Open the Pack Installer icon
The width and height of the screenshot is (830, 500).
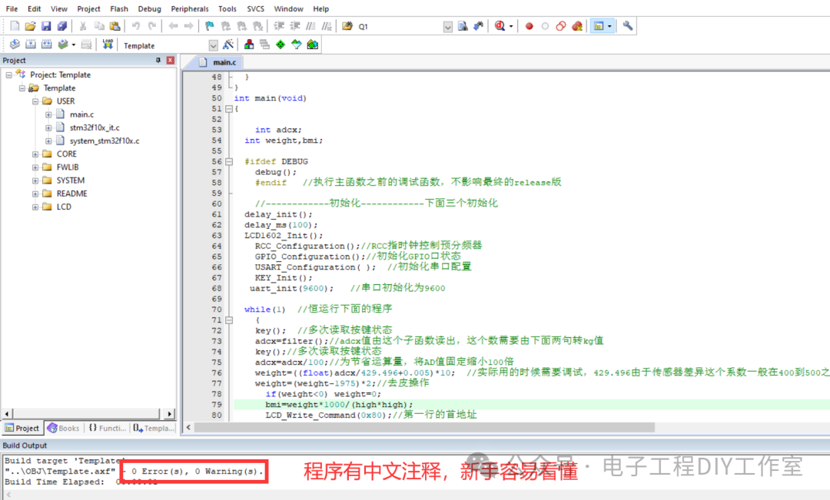point(312,45)
